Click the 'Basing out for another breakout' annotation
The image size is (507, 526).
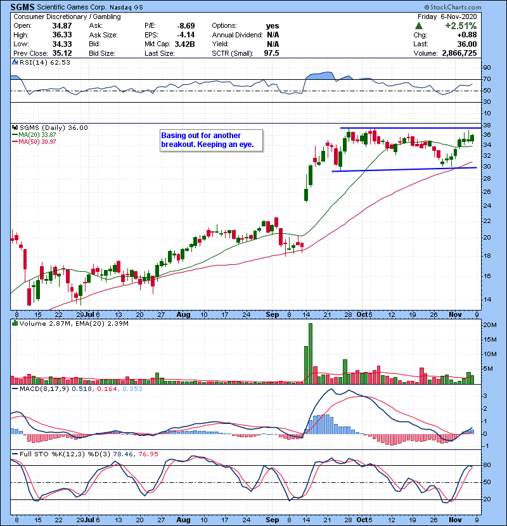(x=210, y=140)
